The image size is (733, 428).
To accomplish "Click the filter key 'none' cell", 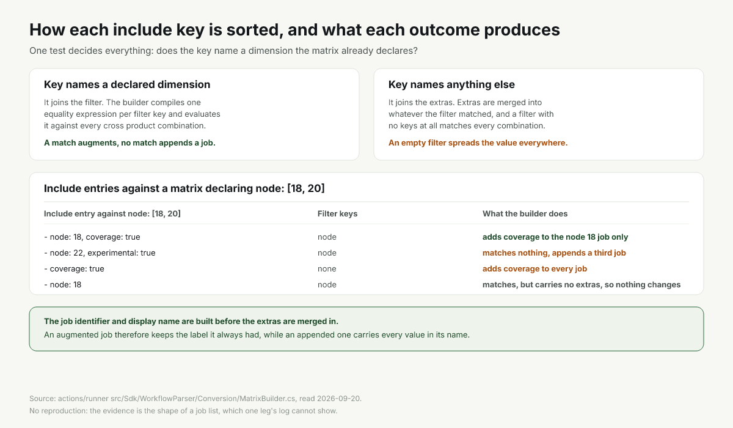I will (x=327, y=268).
